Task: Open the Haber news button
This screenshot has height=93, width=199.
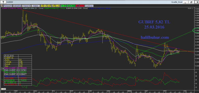Action: pyautogui.click(x=35, y=6)
